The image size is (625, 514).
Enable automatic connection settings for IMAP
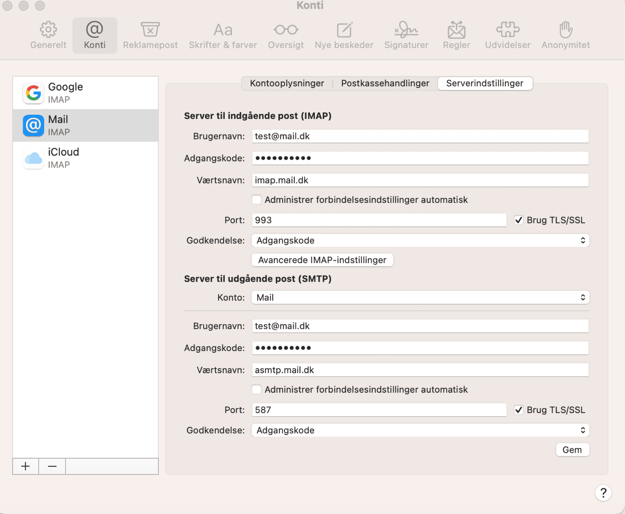pos(257,200)
